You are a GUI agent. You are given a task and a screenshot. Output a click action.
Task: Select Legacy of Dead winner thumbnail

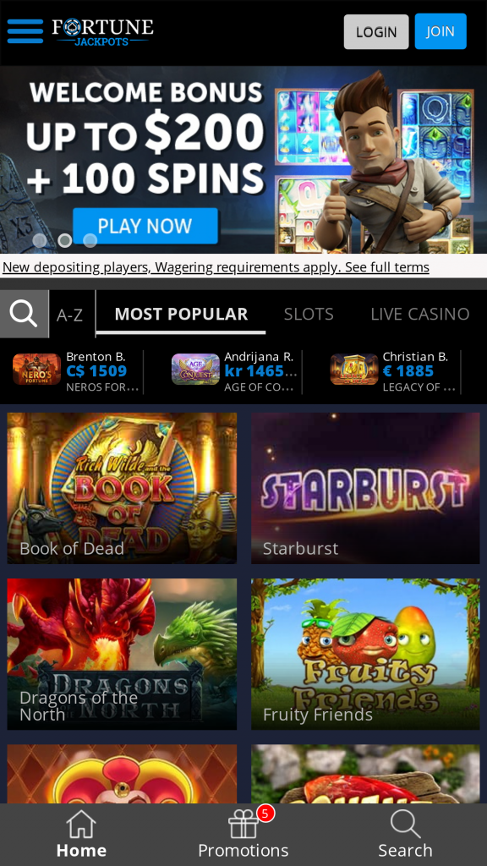point(354,369)
